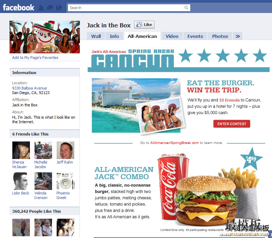This screenshot has width=272, height=238.
Task: Expand more tabs with double chevron
Action: coord(238,36)
